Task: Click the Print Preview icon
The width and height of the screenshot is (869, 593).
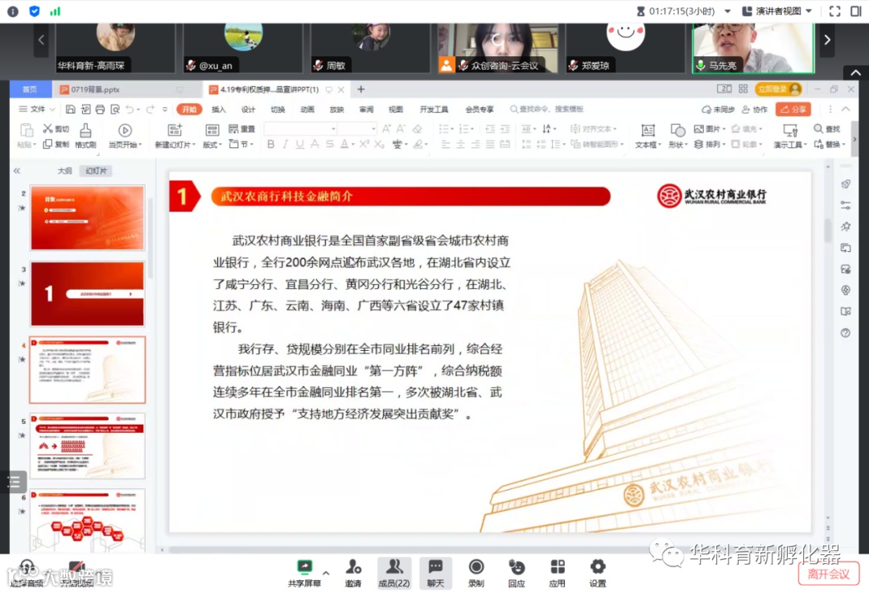Action: (115, 109)
